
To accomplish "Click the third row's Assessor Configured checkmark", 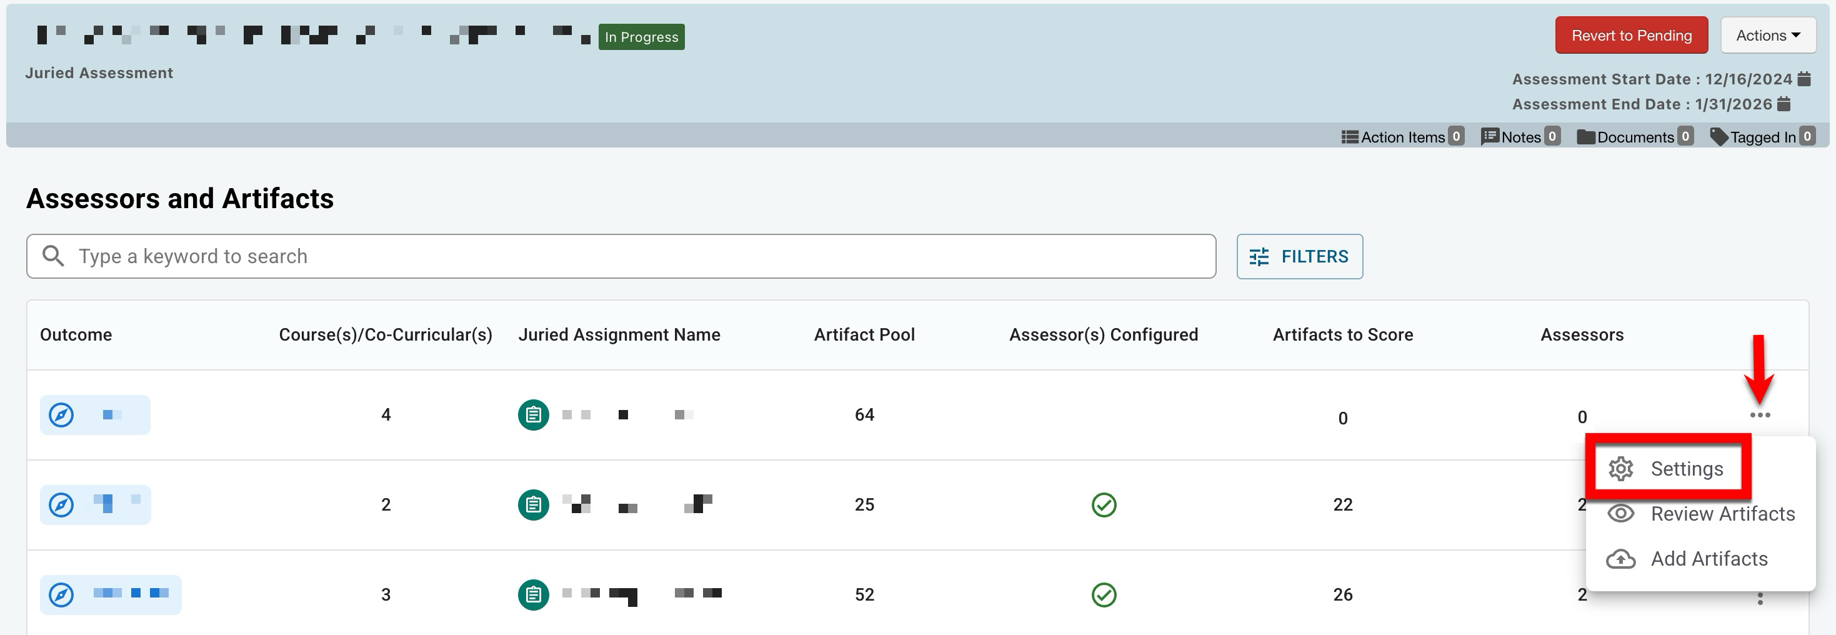I will 1104,594.
